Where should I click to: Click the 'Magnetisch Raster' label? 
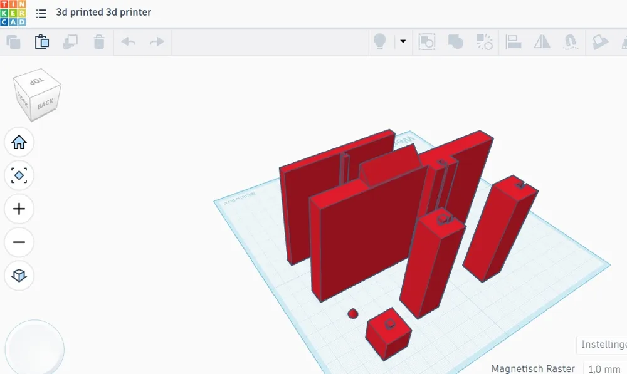pyautogui.click(x=532, y=368)
